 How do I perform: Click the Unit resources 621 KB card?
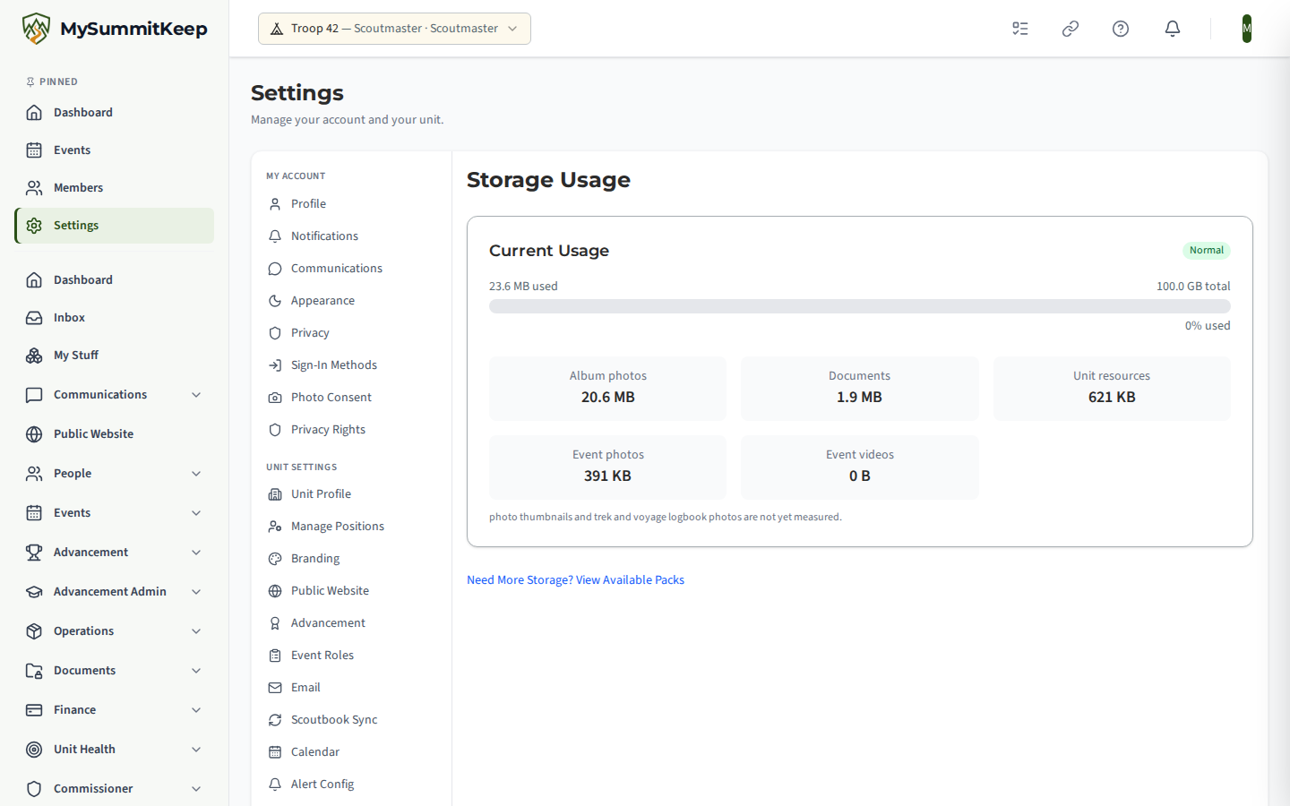pos(1112,389)
